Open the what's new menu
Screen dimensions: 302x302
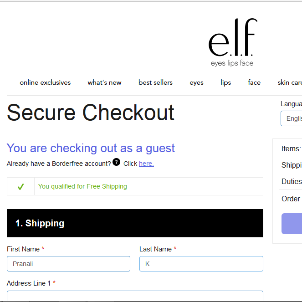click(104, 82)
